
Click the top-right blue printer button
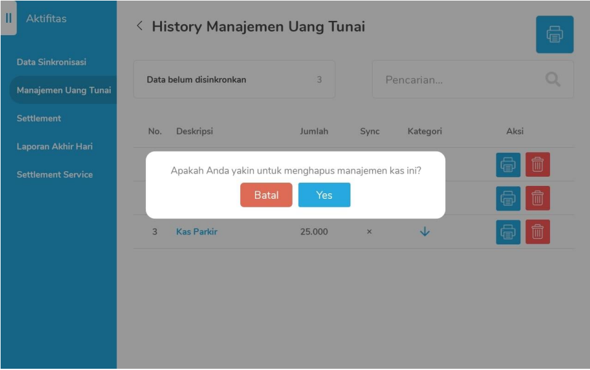coord(554,34)
